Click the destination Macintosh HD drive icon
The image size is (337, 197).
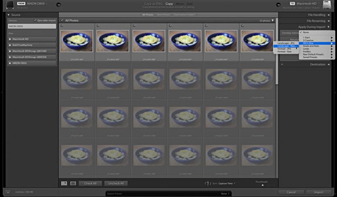[x=326, y=5]
